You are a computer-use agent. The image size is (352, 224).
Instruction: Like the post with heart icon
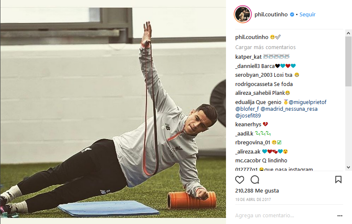[239, 180]
